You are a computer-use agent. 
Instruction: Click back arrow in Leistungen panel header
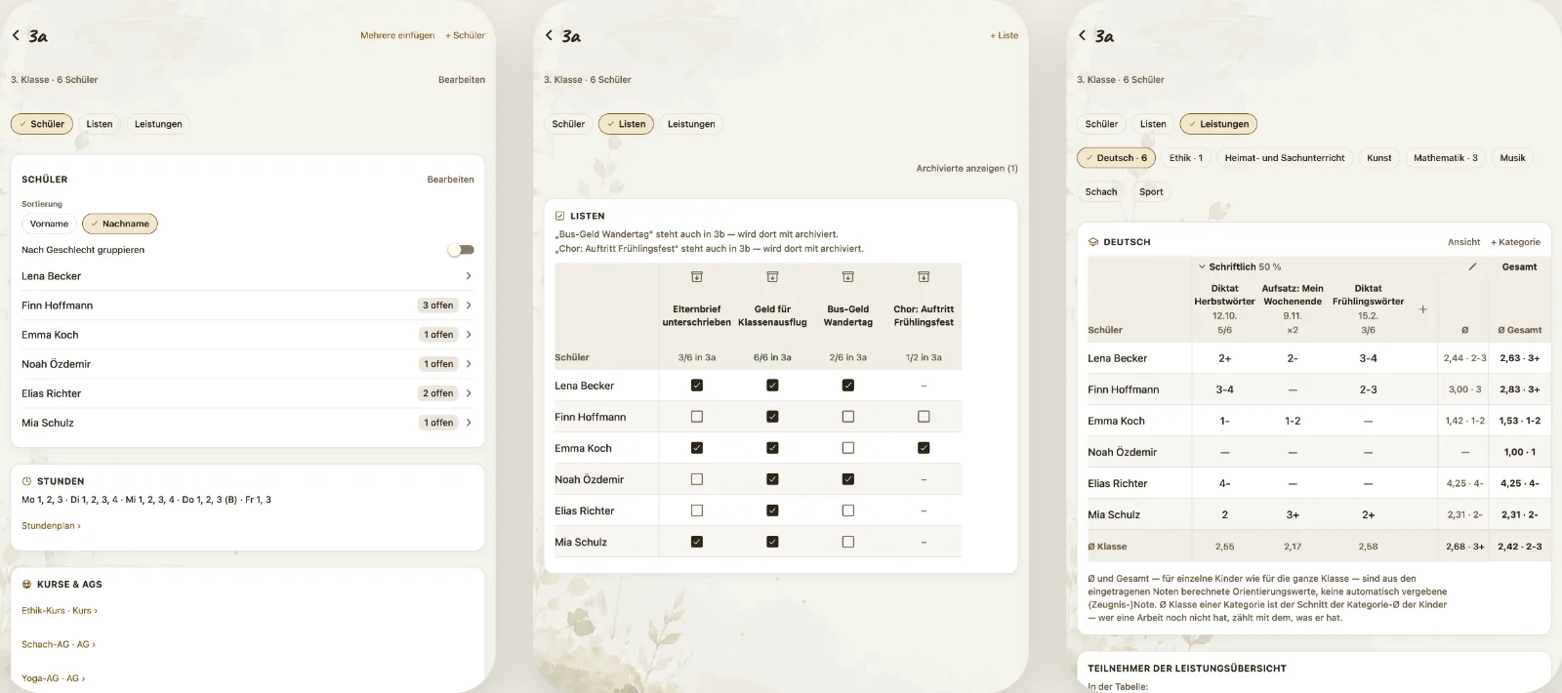1082,35
